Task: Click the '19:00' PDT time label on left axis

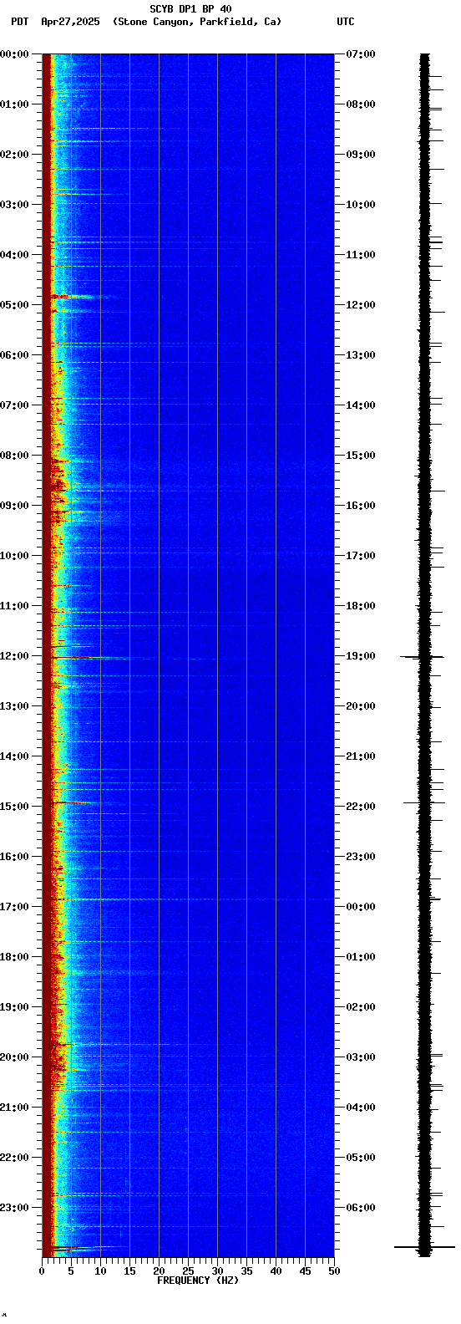Action: coord(14,1007)
